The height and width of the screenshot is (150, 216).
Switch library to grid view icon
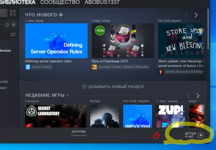(x=13, y=13)
